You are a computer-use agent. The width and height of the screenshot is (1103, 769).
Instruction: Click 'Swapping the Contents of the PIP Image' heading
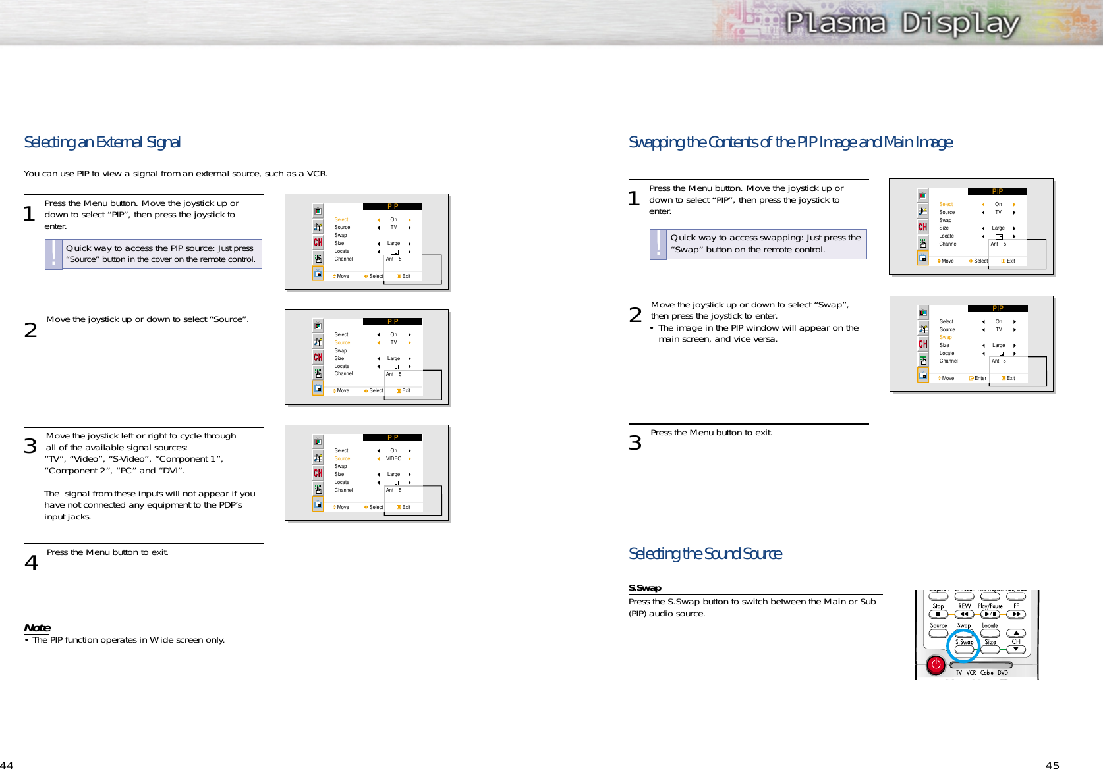791,142
